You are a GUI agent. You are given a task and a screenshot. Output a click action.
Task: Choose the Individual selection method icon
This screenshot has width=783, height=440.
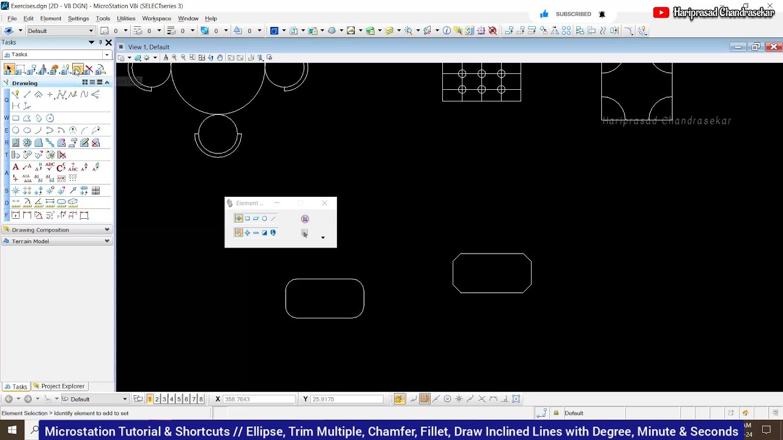coord(239,218)
